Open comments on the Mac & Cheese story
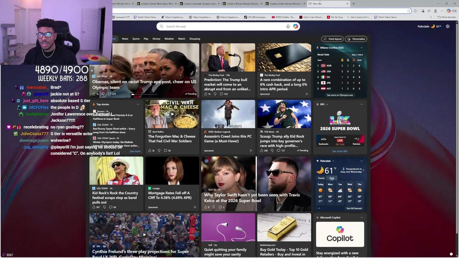 click(x=167, y=150)
